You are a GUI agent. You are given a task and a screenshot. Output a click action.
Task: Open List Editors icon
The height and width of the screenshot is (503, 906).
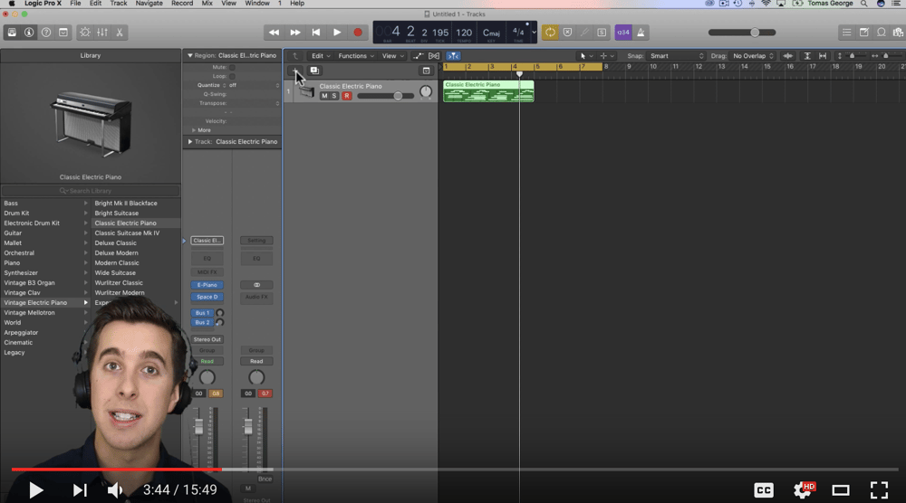[846, 33]
